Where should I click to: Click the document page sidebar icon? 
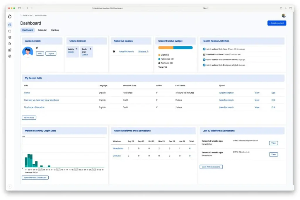pyautogui.click(x=10, y=44)
